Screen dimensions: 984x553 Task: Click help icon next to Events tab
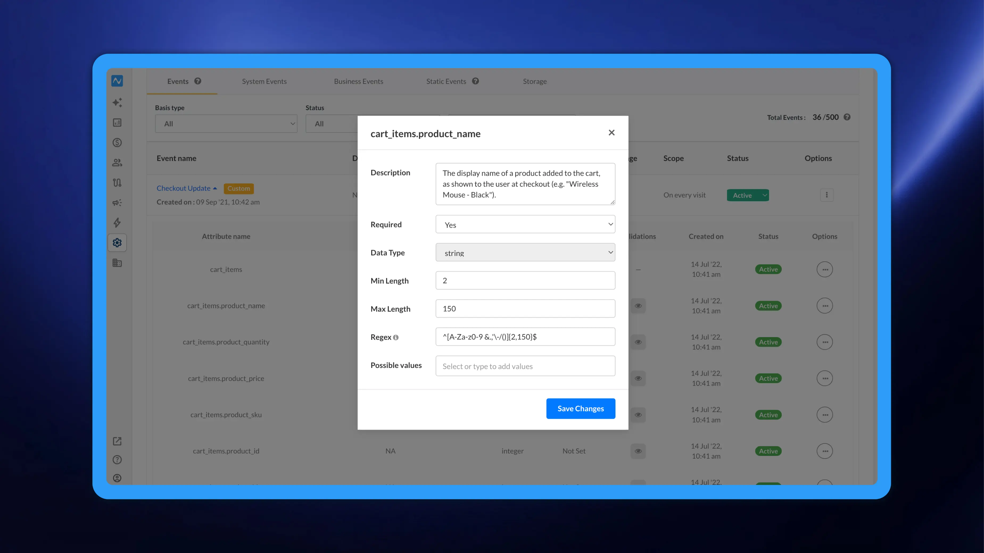click(197, 81)
